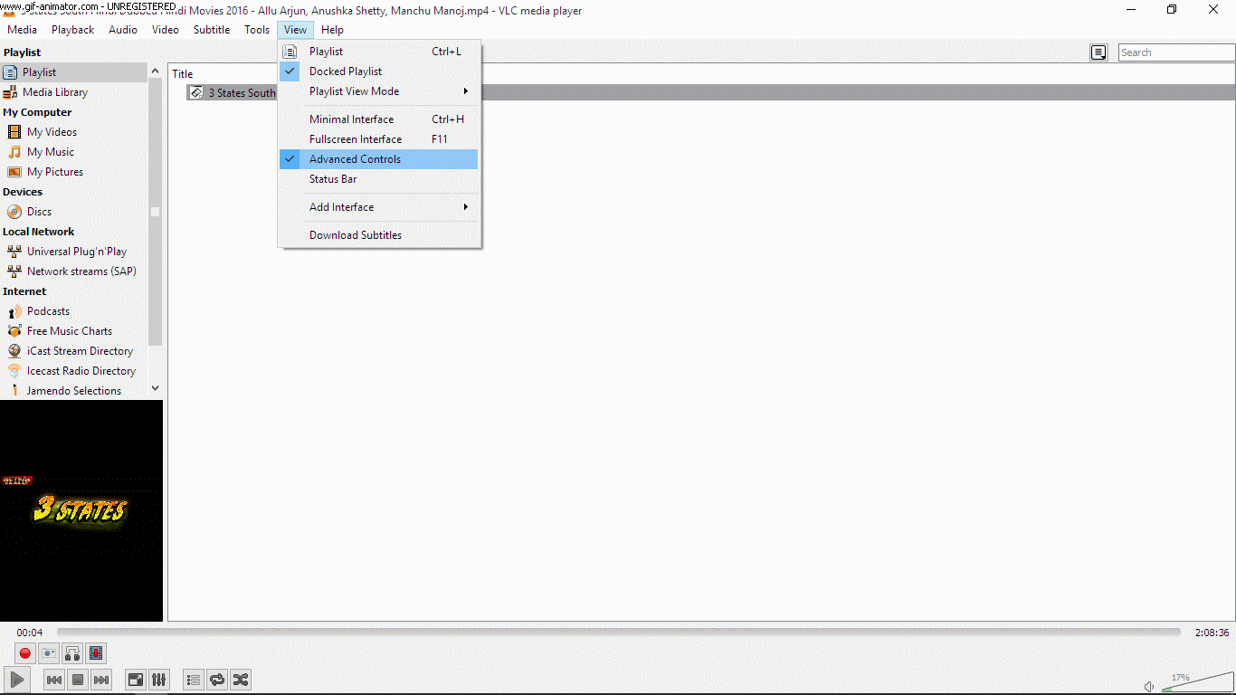The height and width of the screenshot is (695, 1236).
Task: Open Jamendo Selections source
Action: click(74, 391)
